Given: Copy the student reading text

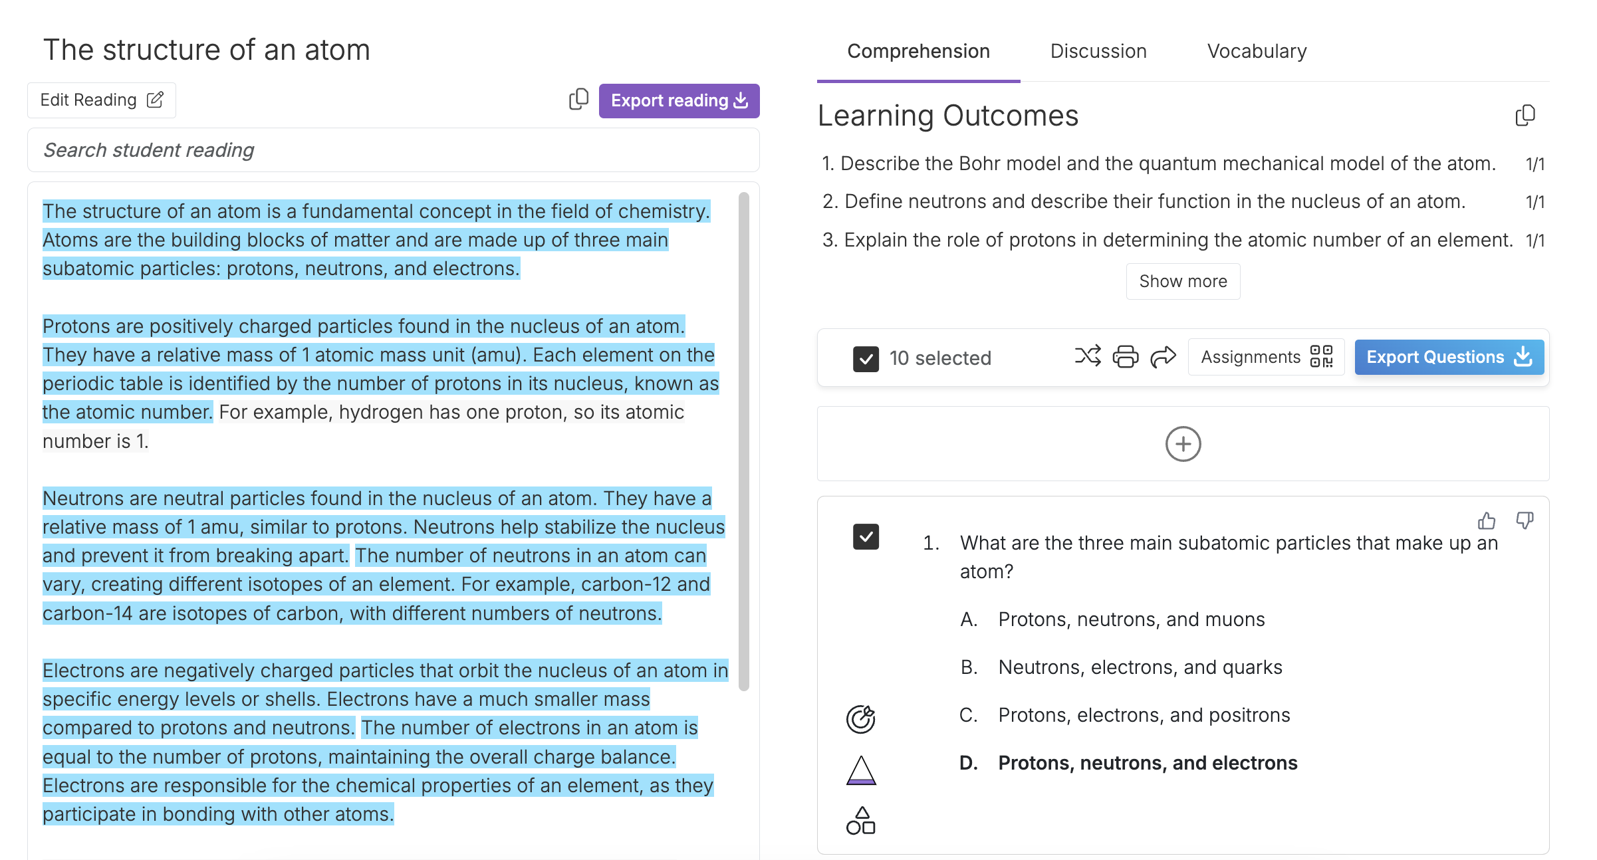Looking at the screenshot, I should pyautogui.click(x=578, y=99).
